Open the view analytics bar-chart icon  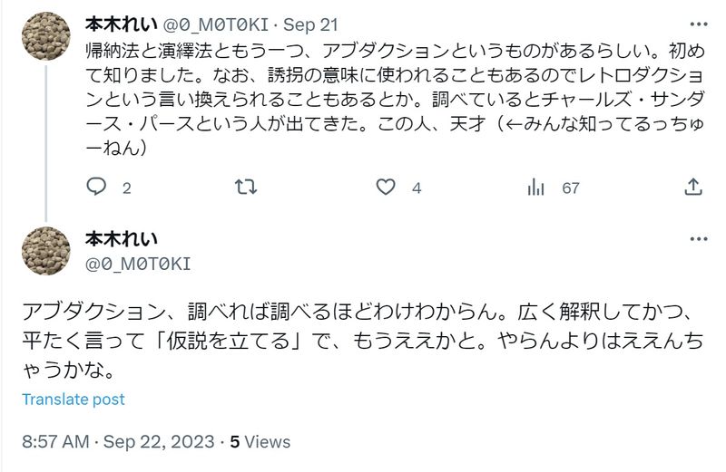click(536, 187)
